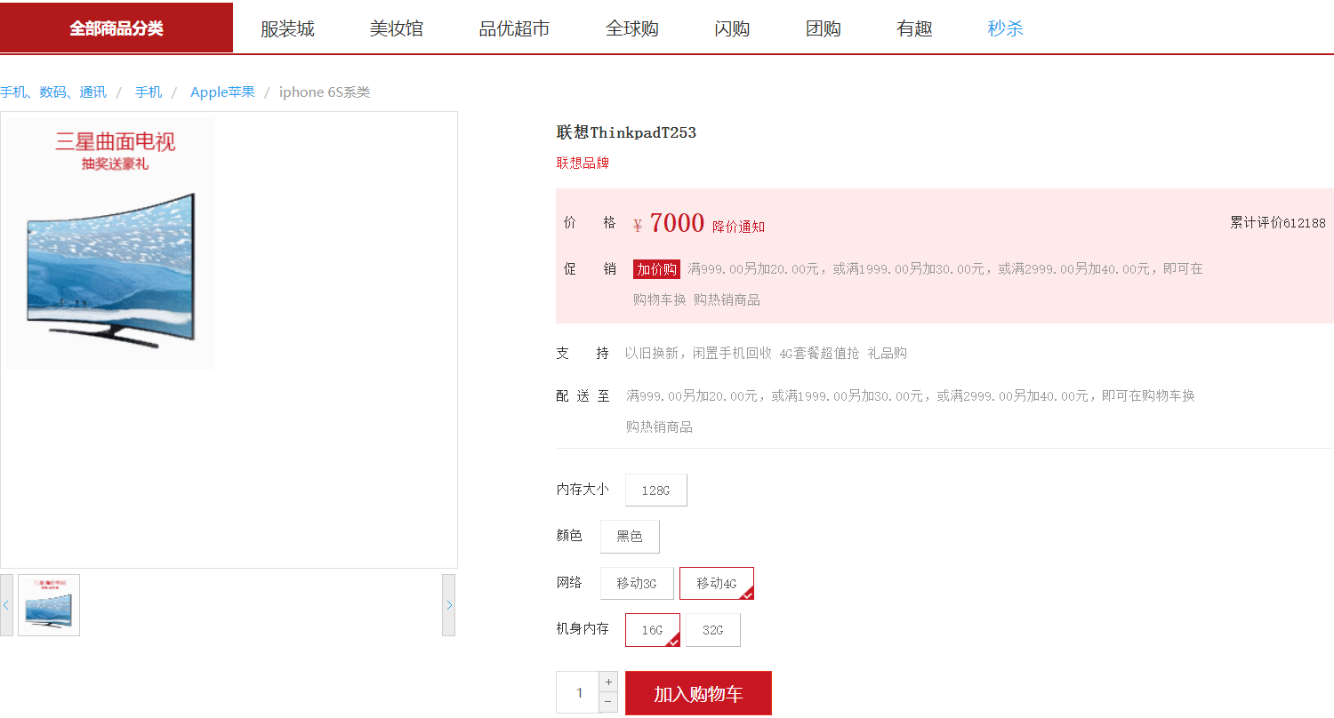Click the 以旧换新，闲置手机回收 support text
Image resolution: width=1334 pixels, height=718 pixels.
click(698, 354)
